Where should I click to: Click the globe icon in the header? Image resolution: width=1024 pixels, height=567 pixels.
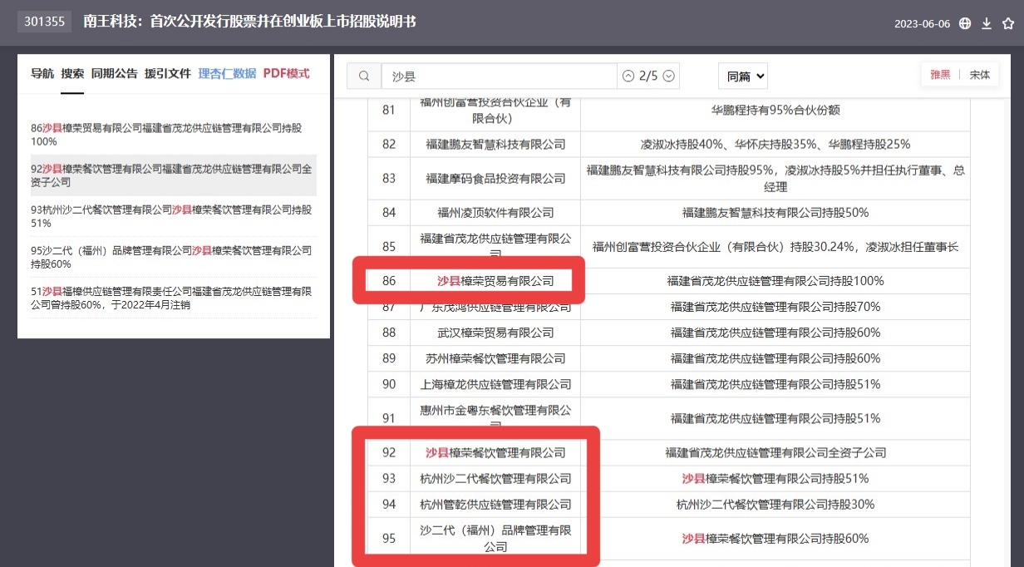pyautogui.click(x=965, y=23)
